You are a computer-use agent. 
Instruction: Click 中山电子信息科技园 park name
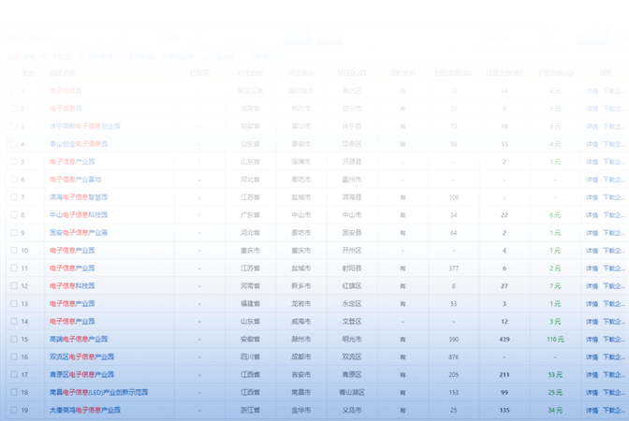tap(78, 215)
